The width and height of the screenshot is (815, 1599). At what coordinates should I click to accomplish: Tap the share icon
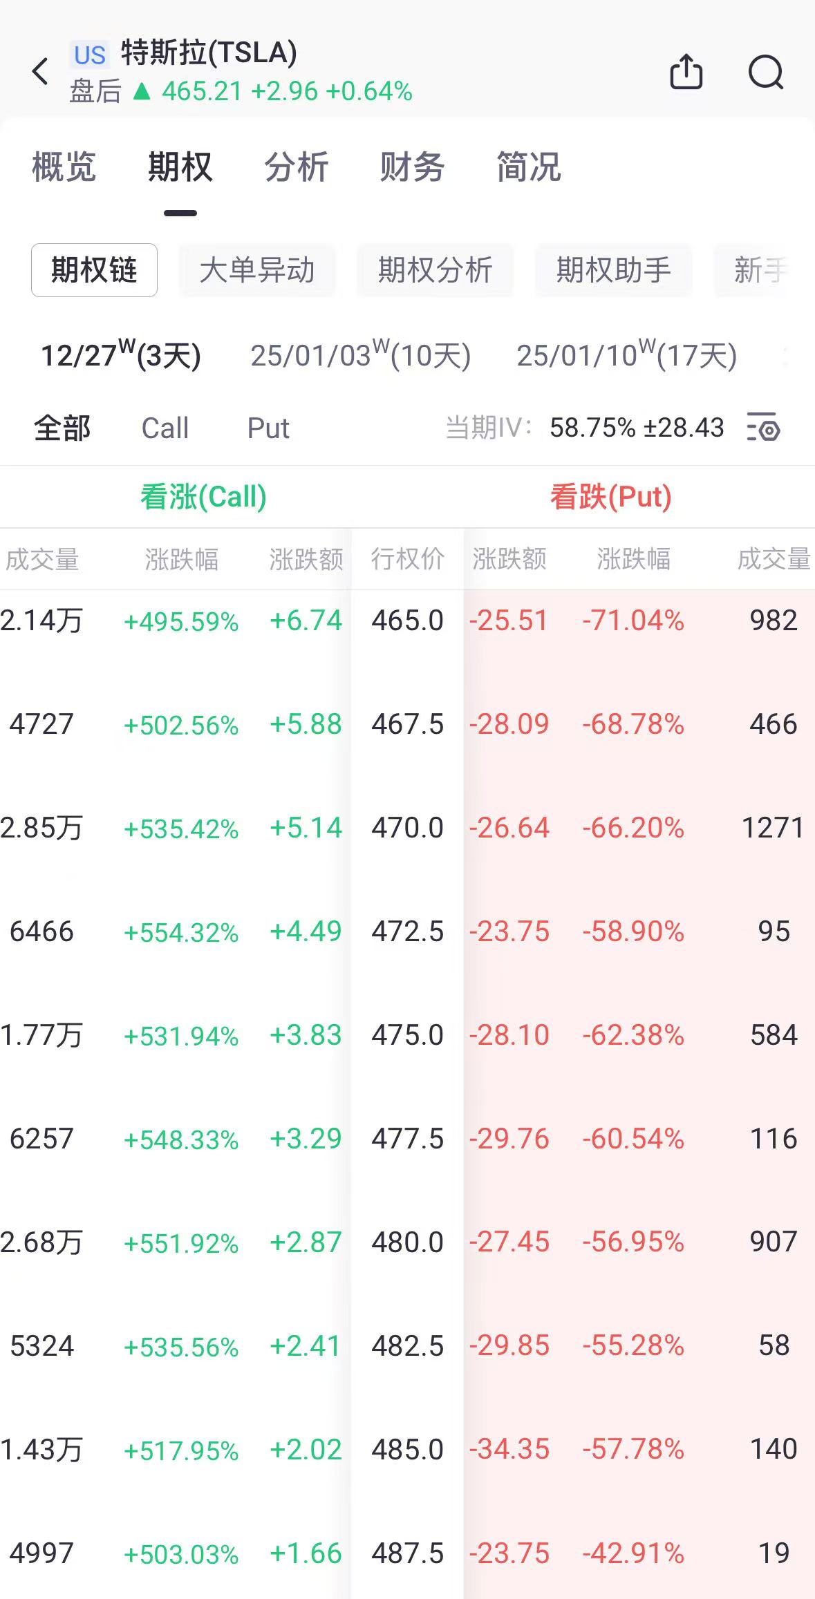[x=686, y=71]
